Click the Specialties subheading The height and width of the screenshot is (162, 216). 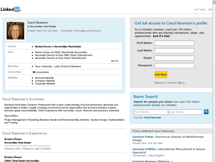[x=11, y=116]
